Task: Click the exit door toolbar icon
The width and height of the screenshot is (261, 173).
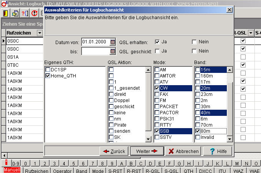Action: [6, 13]
